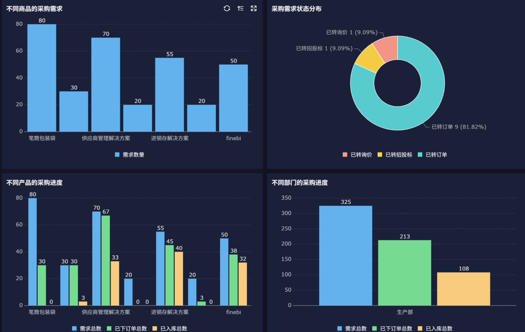Click 进销存解决方案 axis label in 不同产品的采购进度 chart
Viewport: 525px width, 332px height.
pyautogui.click(x=170, y=312)
